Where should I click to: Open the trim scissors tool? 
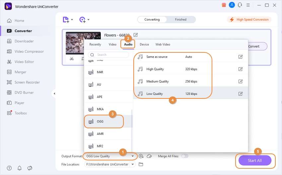(x=72, y=59)
